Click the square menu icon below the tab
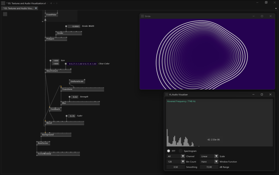279x175 pixels. pos(5,14)
